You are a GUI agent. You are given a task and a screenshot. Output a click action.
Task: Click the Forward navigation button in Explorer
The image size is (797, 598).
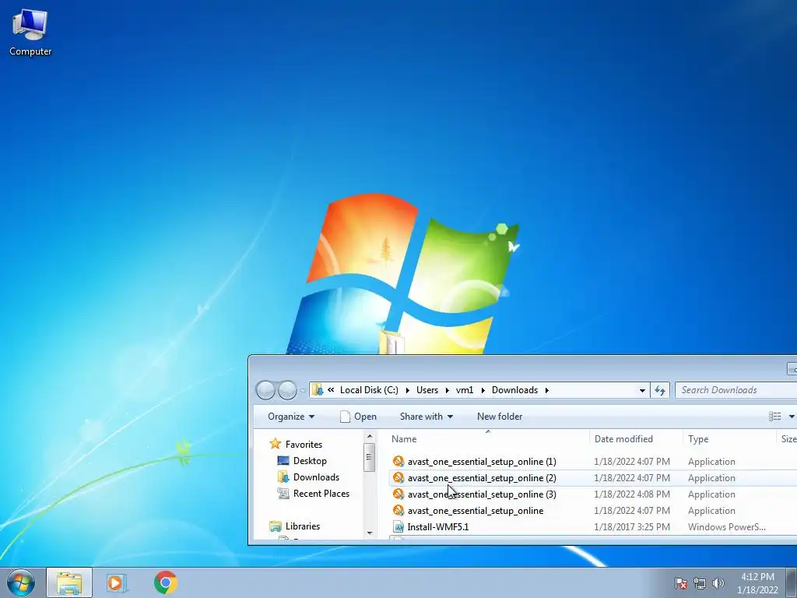pos(287,390)
